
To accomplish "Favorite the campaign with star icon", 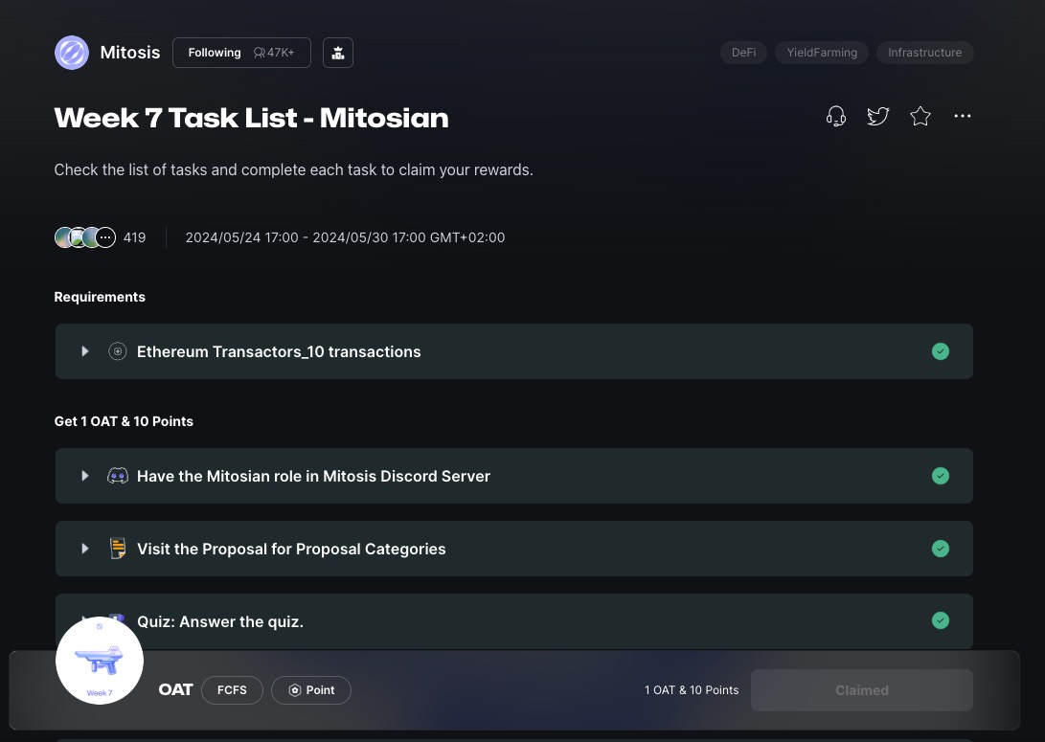I will click(x=920, y=117).
